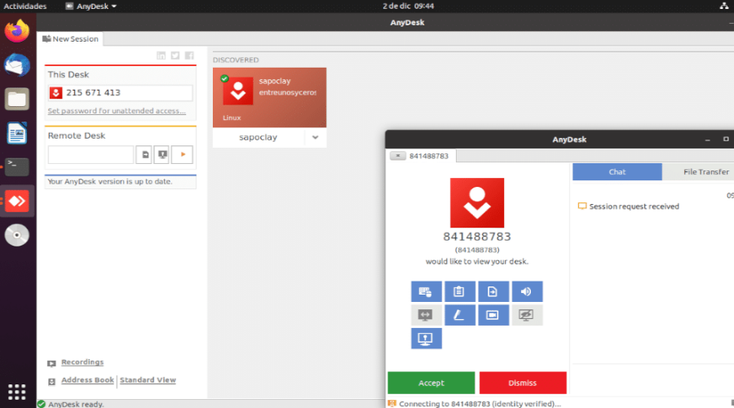Toggle clipboard access permission
The width and height of the screenshot is (734, 408).
[460, 291]
